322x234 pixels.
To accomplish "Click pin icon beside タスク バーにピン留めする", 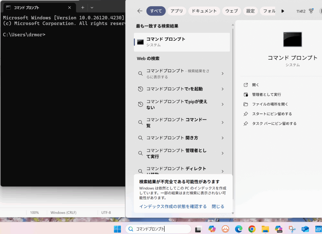I will click(246, 123).
